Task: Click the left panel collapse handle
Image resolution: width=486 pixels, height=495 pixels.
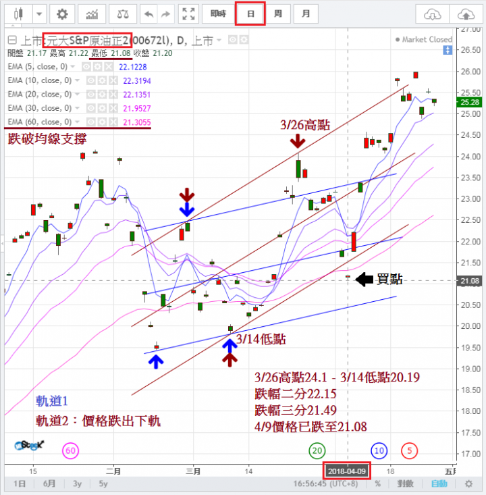Action: click(2, 243)
